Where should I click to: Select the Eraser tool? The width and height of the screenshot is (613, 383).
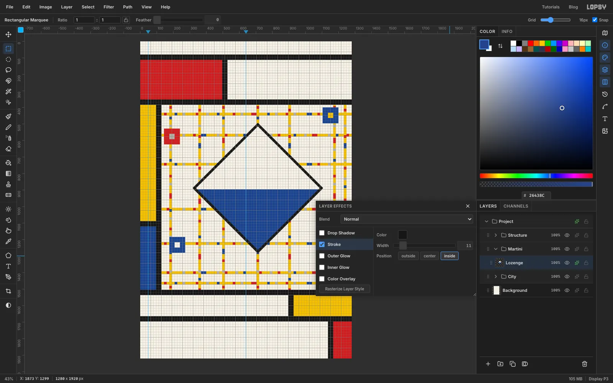8,149
